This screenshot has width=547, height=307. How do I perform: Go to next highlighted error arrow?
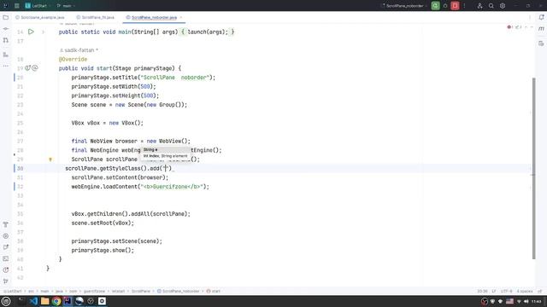pyautogui.click(x=532, y=26)
